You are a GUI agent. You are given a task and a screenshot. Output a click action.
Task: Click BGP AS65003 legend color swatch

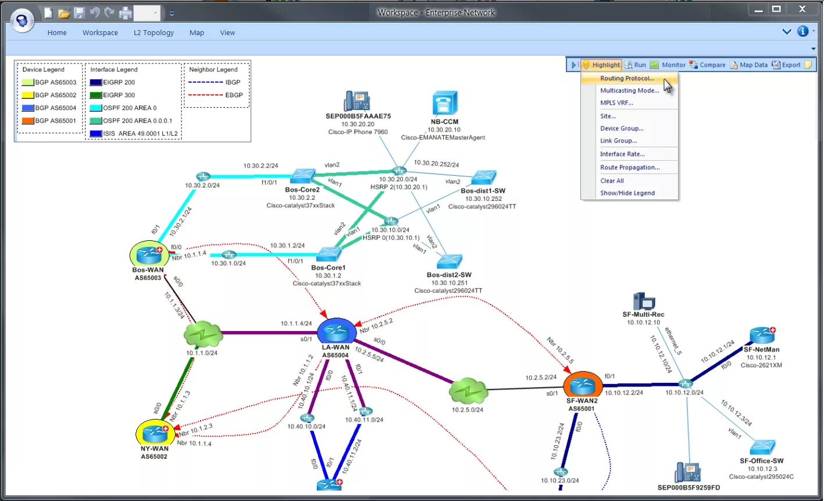[28, 83]
